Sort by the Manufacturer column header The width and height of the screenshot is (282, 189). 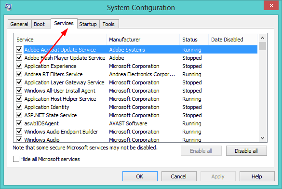[x=143, y=40]
